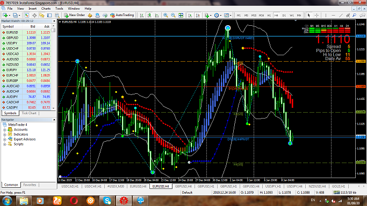367x206 pixels.
Task: Switch the chart to bar chart
Action: point(142,15)
